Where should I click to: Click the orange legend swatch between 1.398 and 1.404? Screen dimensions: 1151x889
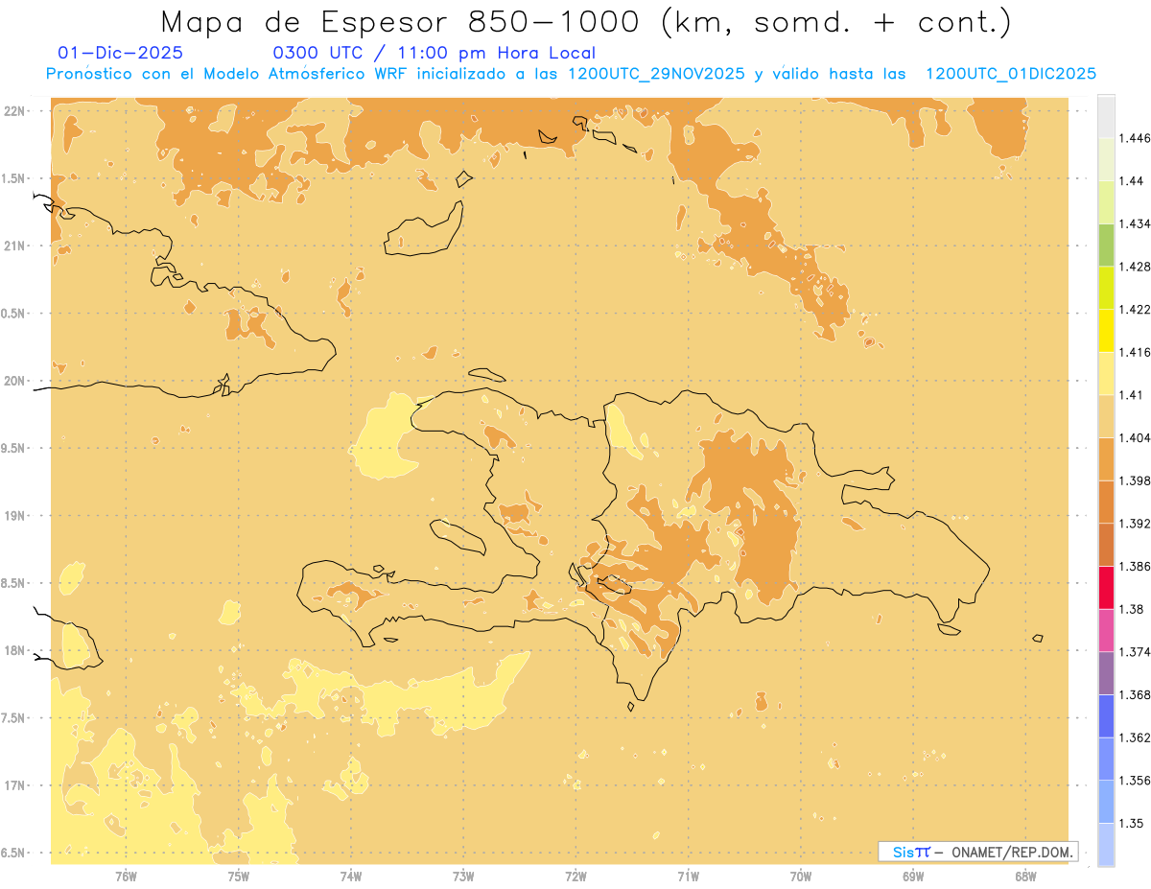point(1106,458)
